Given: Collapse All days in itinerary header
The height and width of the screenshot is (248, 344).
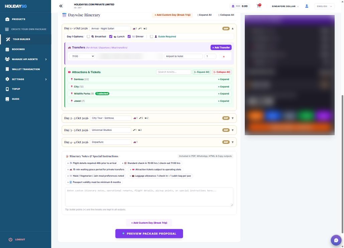Looking at the screenshot, I should 226,15.
